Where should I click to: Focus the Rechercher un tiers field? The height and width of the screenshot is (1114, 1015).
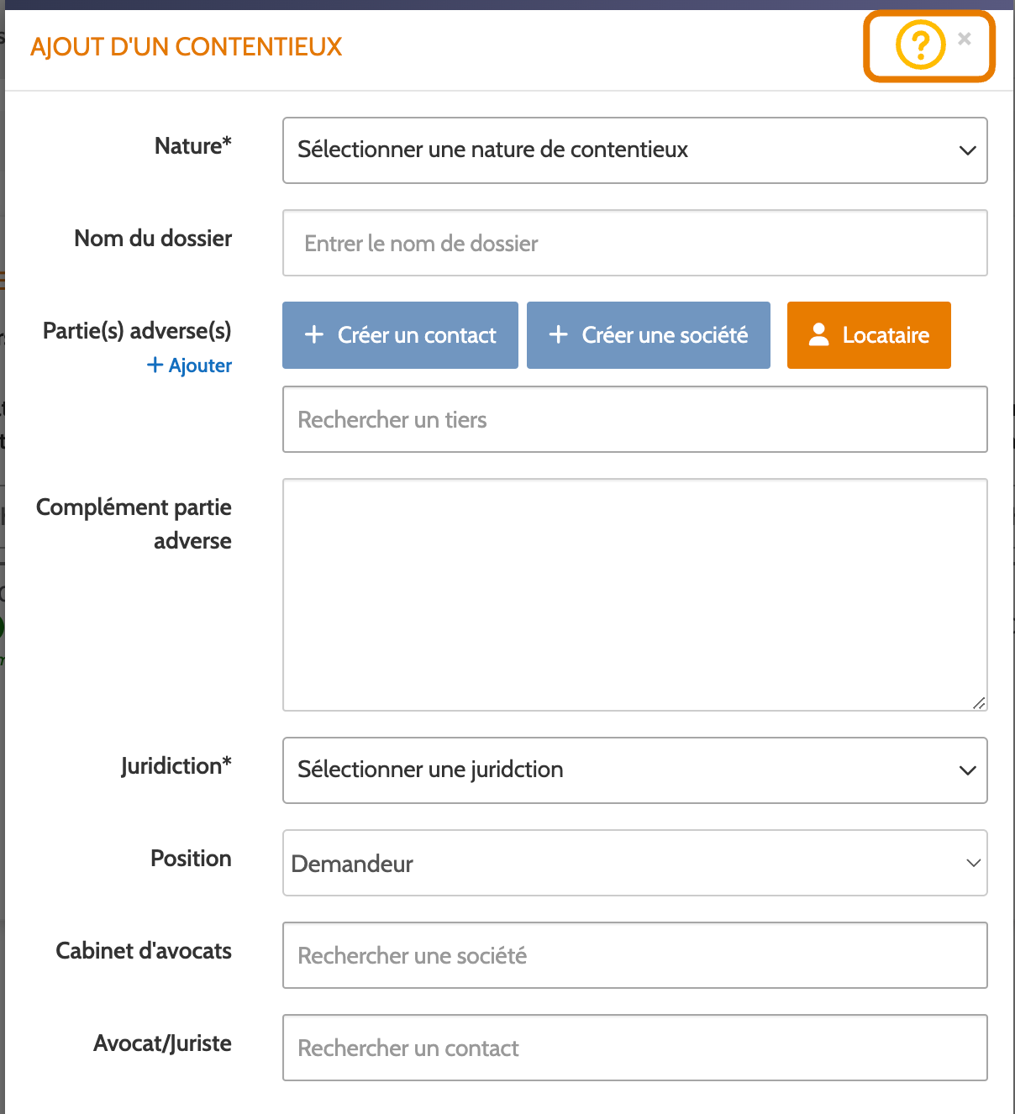[635, 419]
